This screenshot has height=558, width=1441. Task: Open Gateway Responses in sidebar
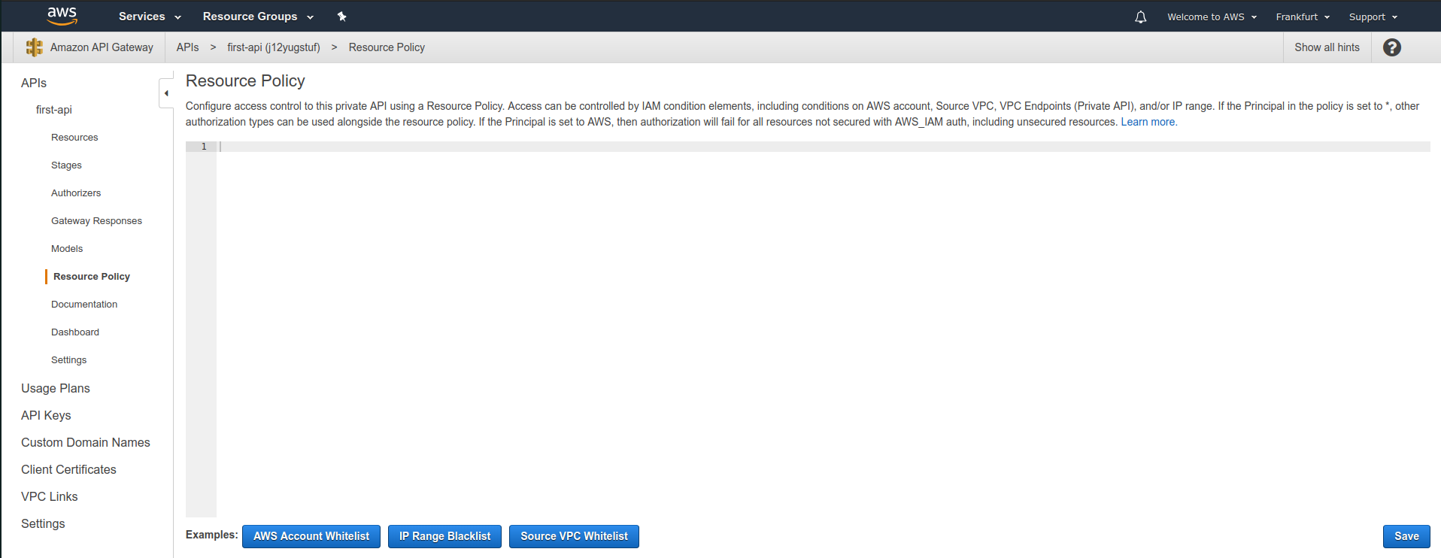click(96, 221)
